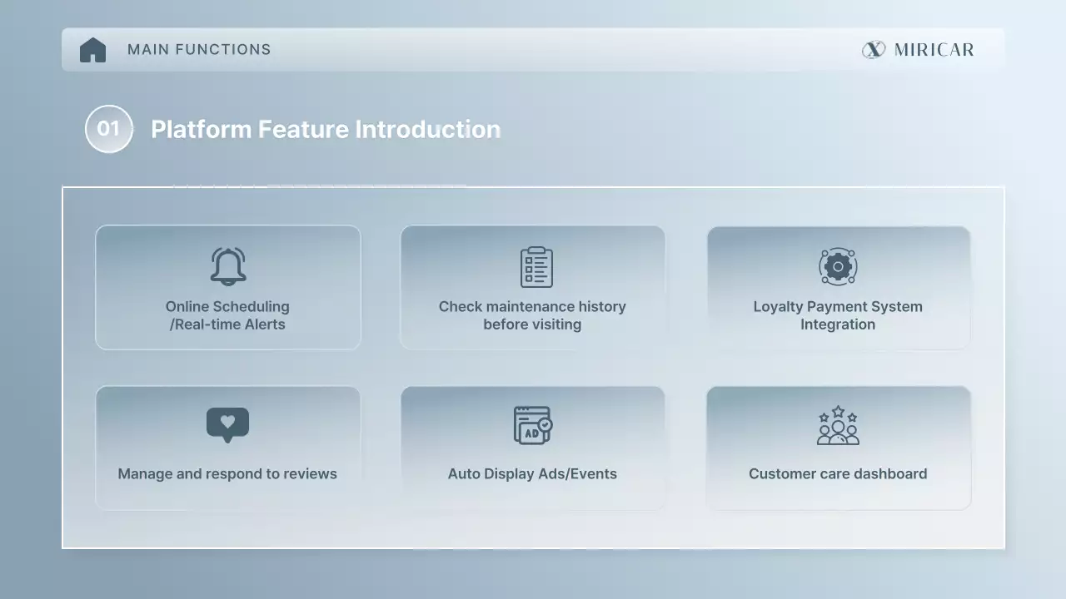The height and width of the screenshot is (599, 1066).
Task: Click the clipboard checklist maintenance history icon
Action: pyautogui.click(x=536, y=266)
